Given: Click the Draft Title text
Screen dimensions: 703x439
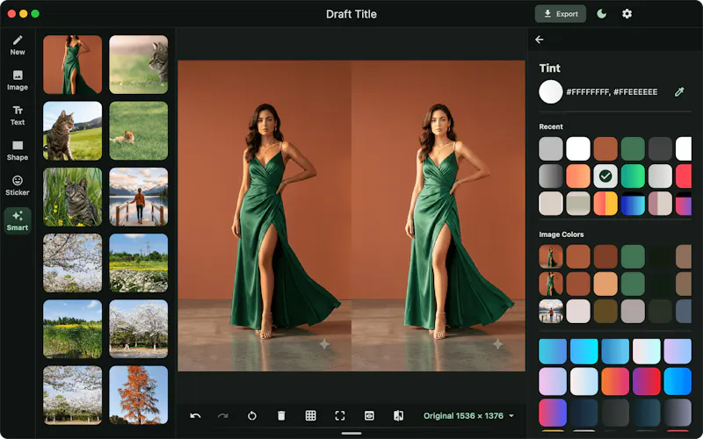Looking at the screenshot, I should click(x=351, y=14).
